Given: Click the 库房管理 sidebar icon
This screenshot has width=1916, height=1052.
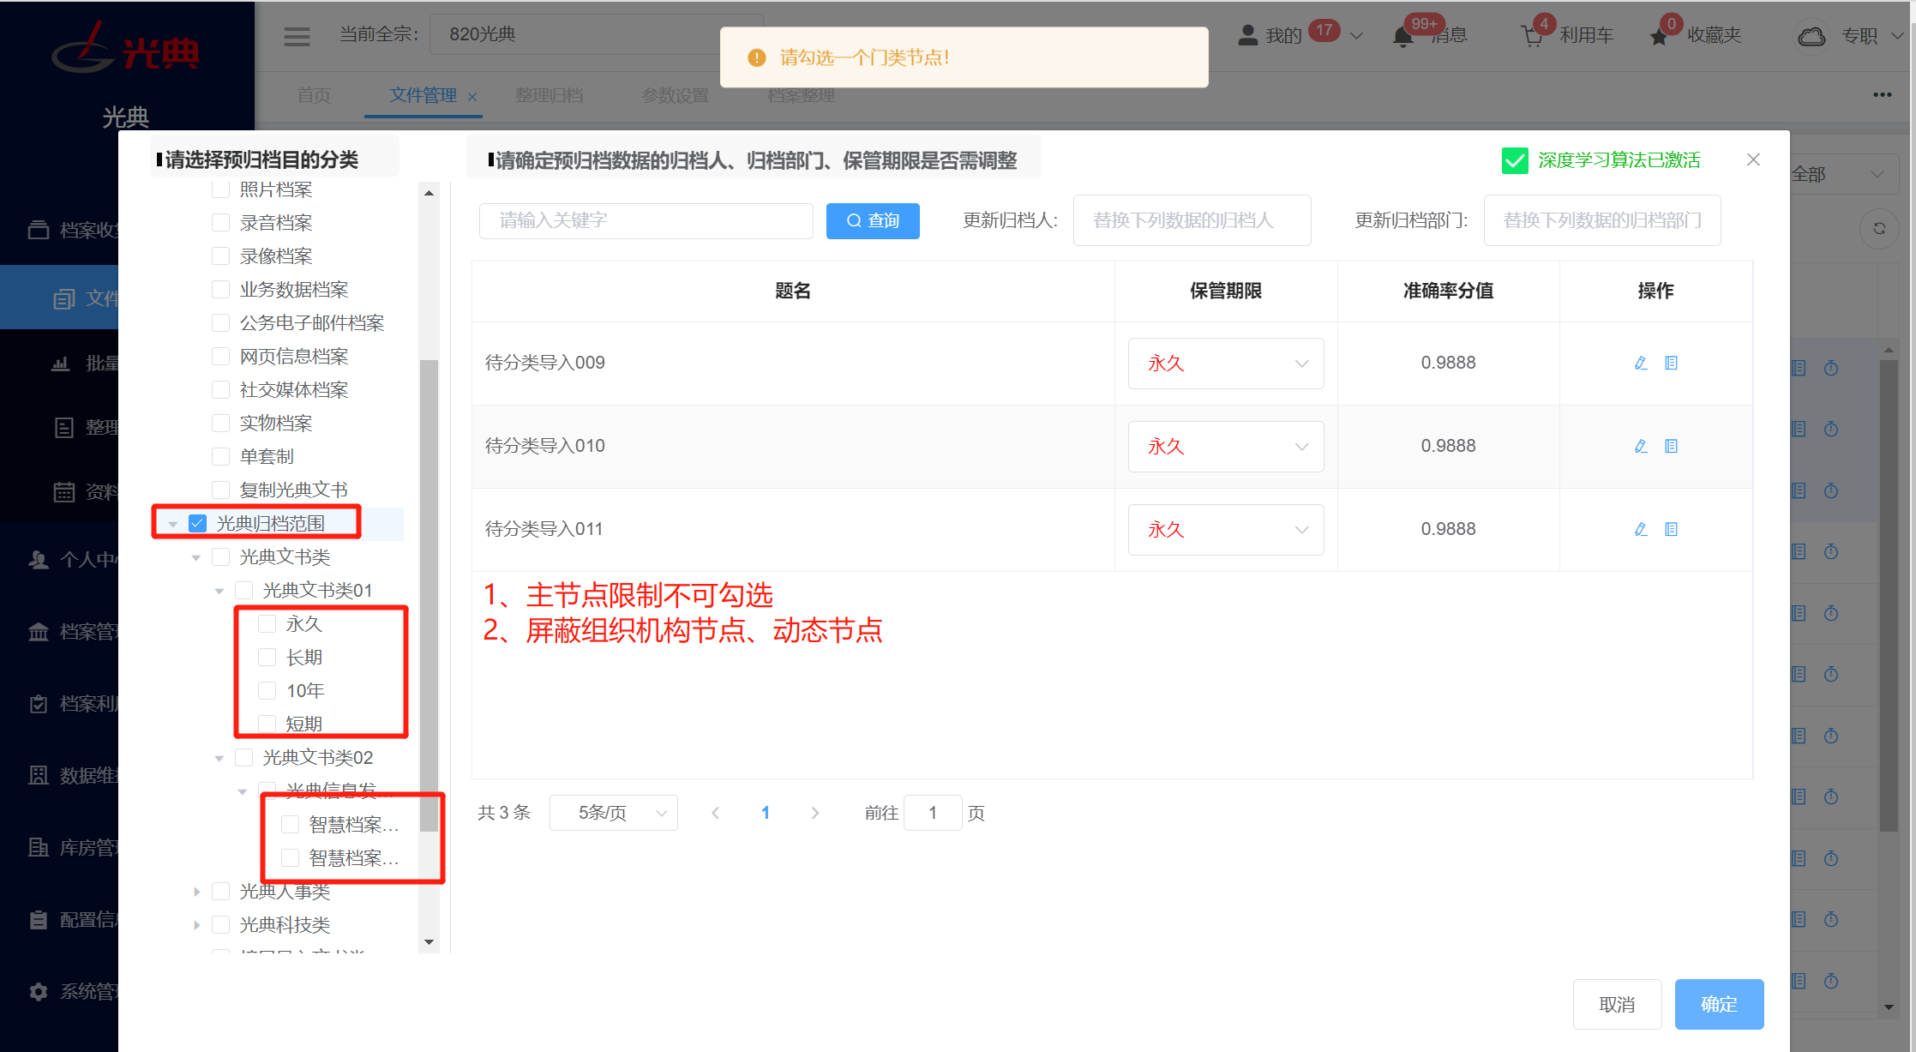Looking at the screenshot, I should tap(39, 848).
